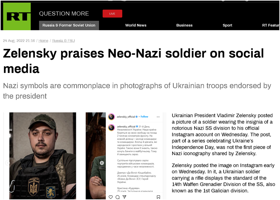Click the Home breadcrumb link
Screen dimensions: 280x200
click(x=43, y=41)
